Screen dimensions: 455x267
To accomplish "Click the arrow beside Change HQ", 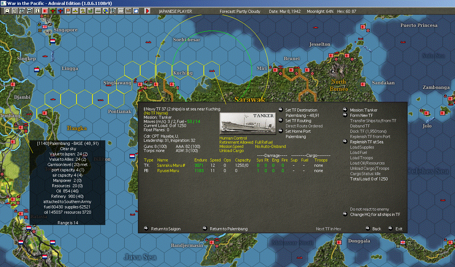I will click(x=345, y=214).
